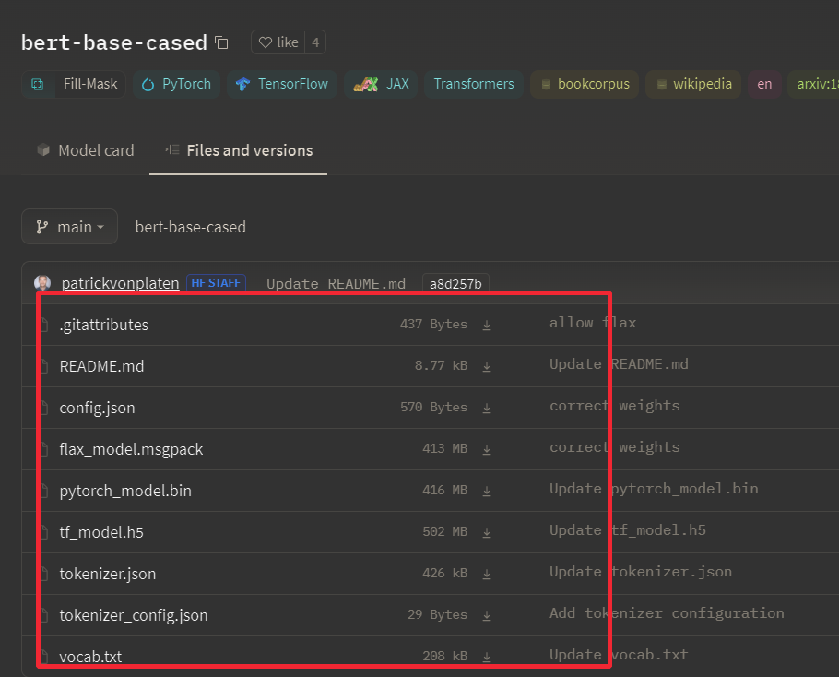Screen dimensions: 839x677
Task: Open patrickvonplaten's profile
Action: [120, 283]
